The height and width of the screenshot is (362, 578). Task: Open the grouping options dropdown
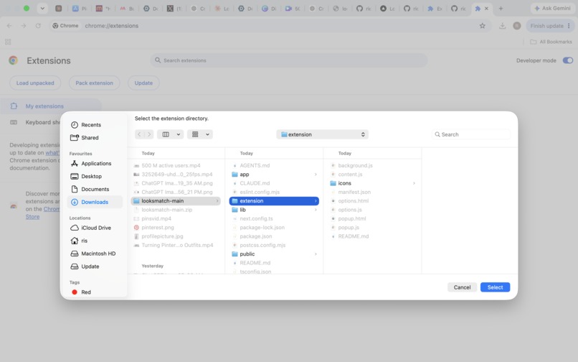coord(200,134)
